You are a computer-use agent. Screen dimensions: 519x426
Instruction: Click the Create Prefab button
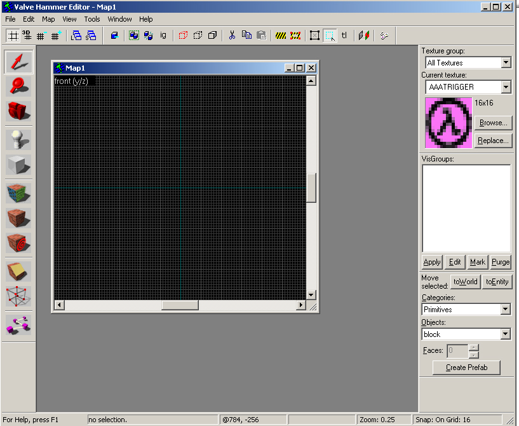[x=466, y=368]
